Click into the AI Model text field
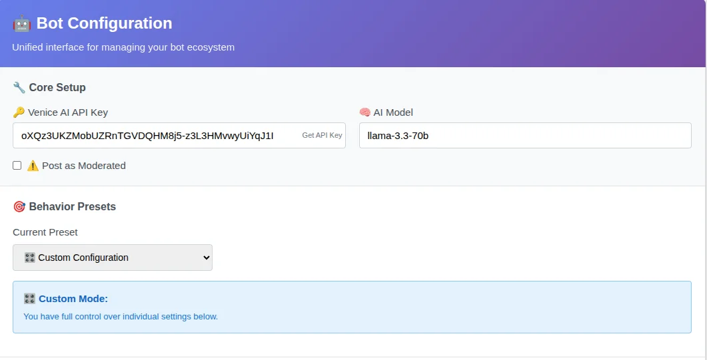 (524, 136)
